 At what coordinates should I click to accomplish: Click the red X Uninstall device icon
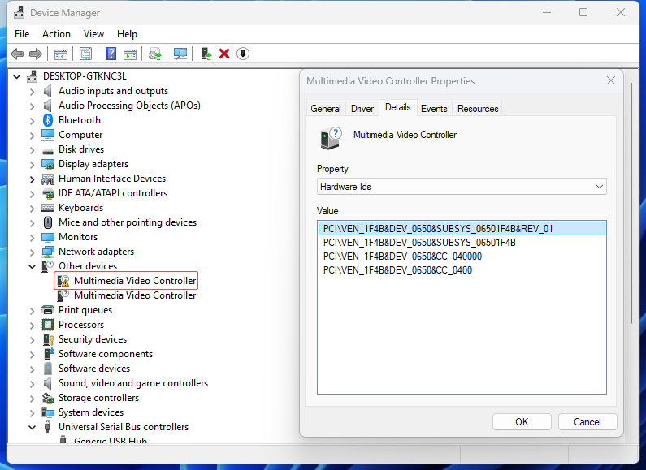[x=224, y=54]
